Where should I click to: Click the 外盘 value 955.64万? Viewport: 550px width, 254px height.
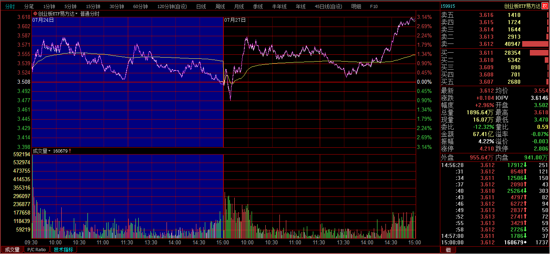click(481, 158)
